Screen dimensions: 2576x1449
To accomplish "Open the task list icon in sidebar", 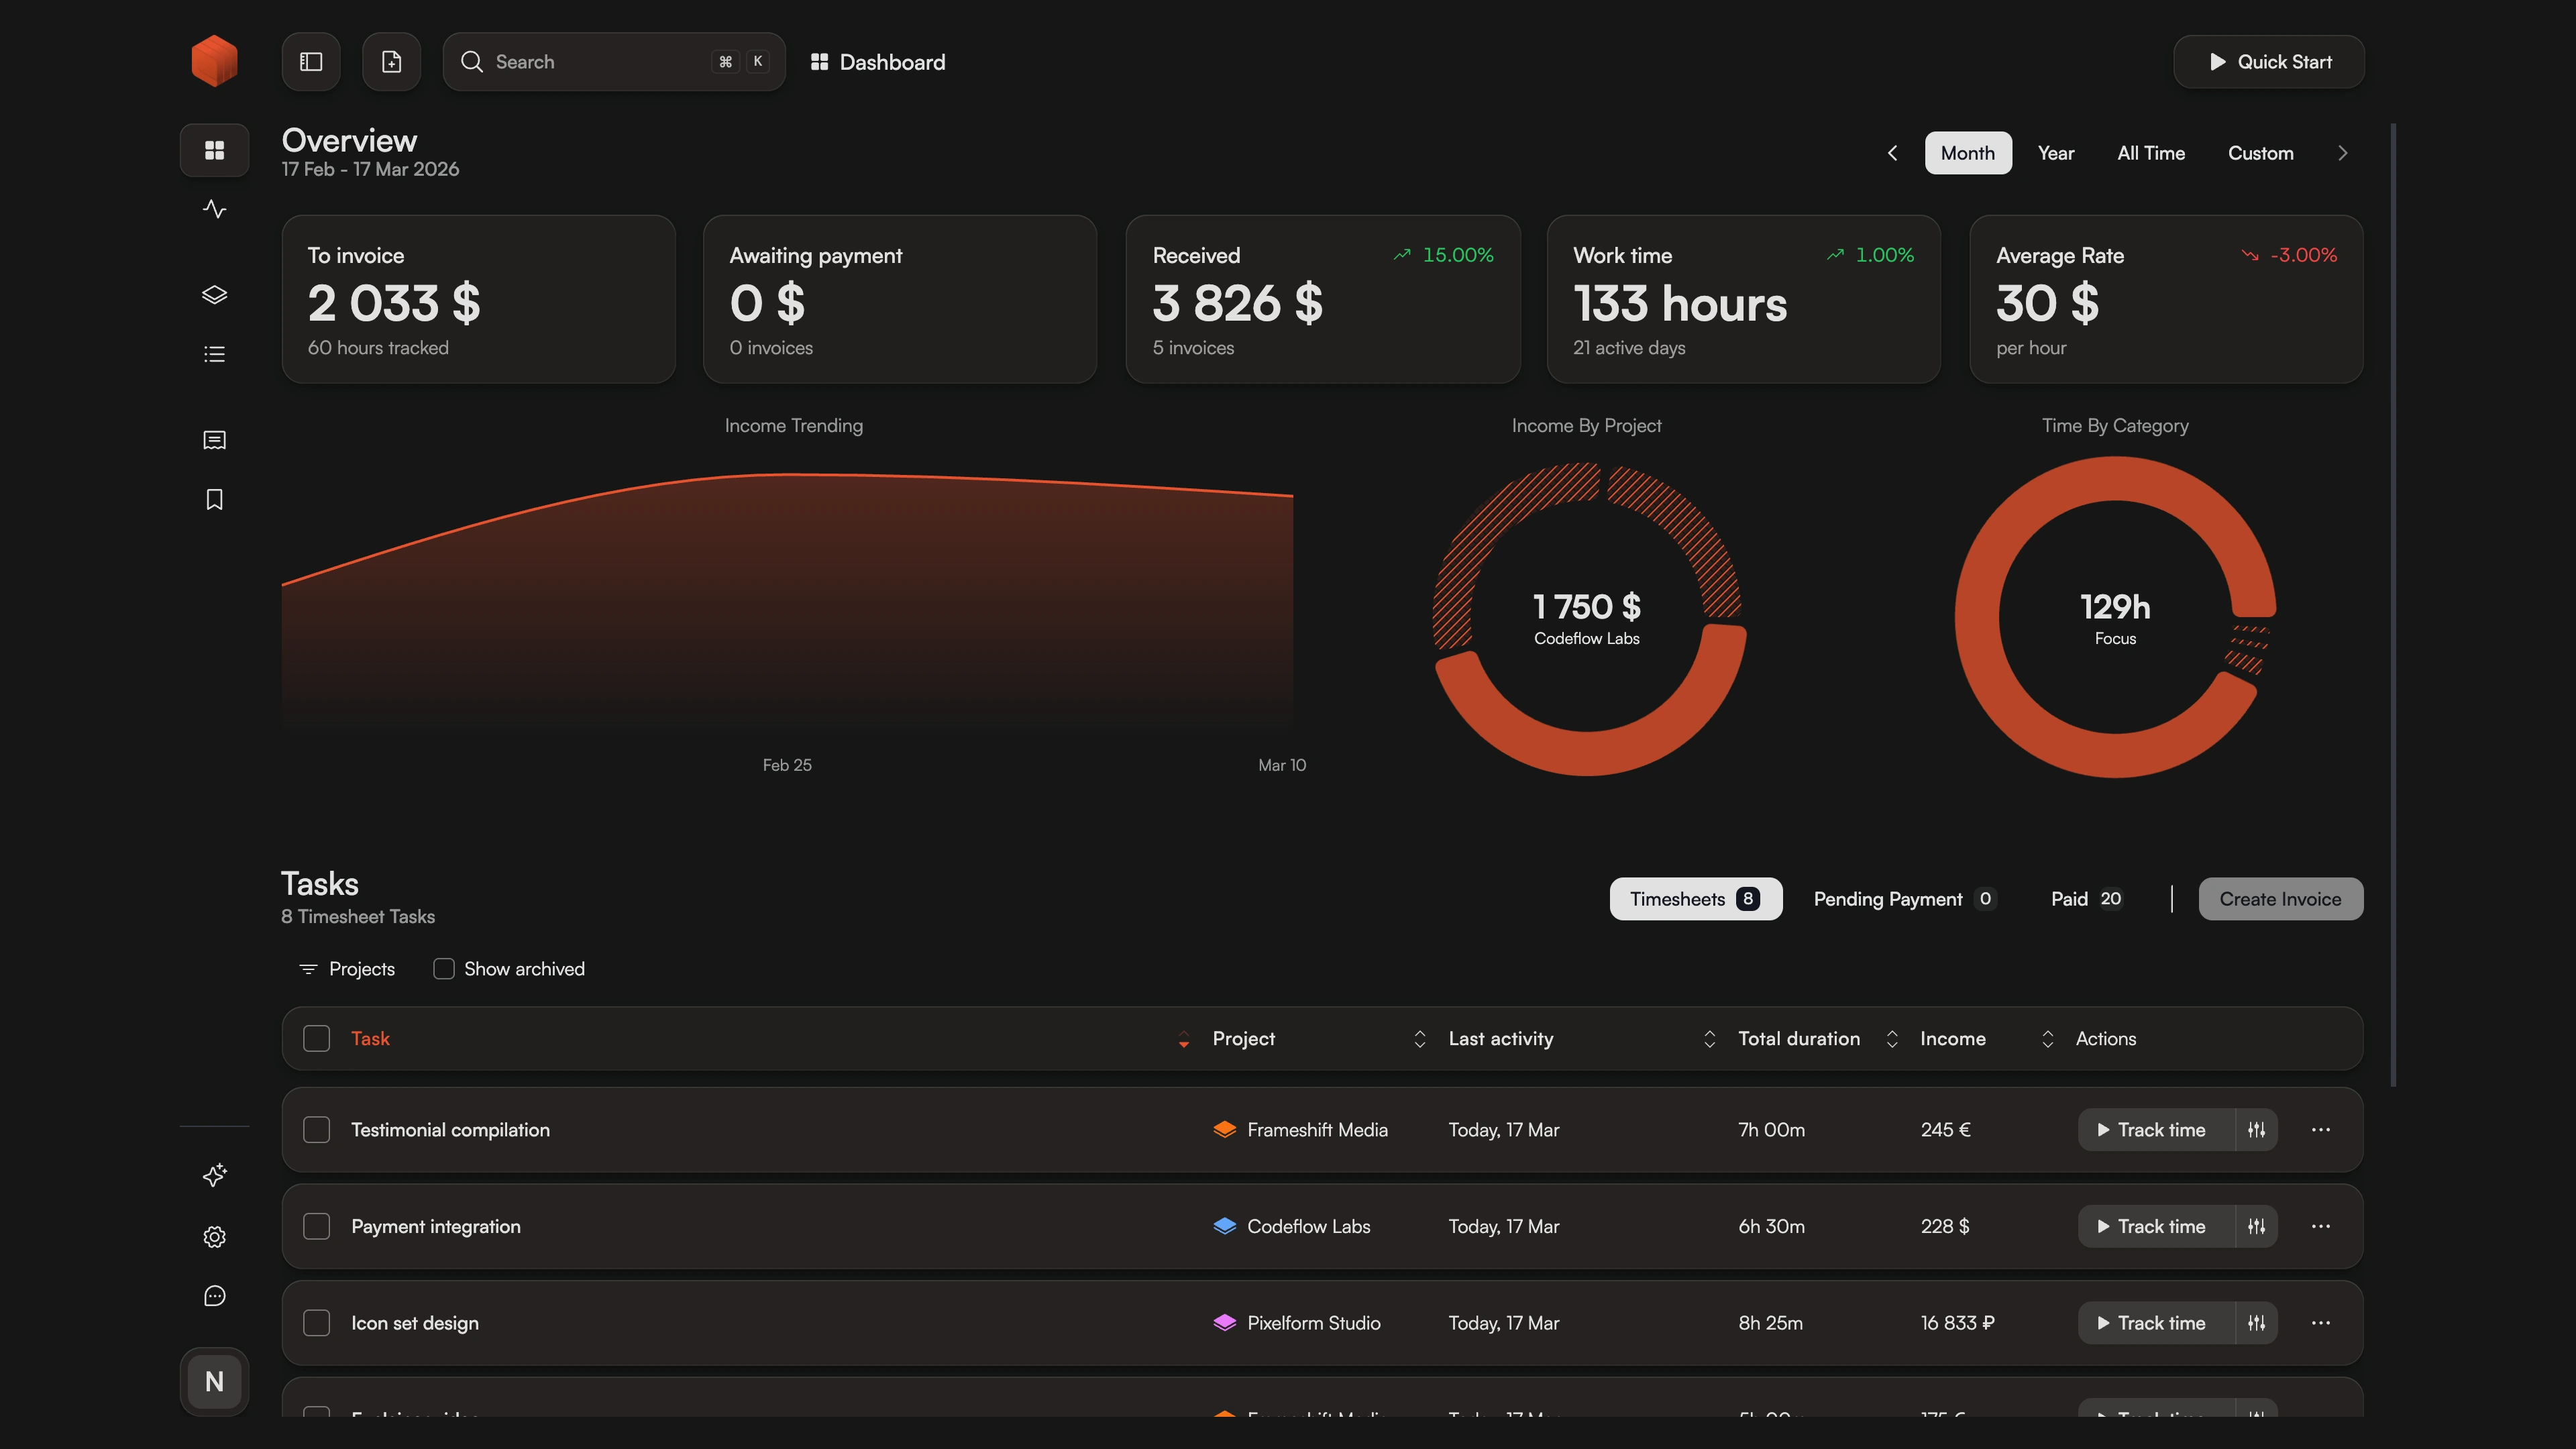I will point(214,353).
